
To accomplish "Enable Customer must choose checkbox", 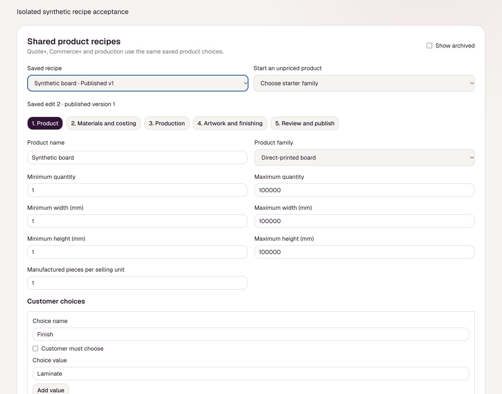I will click(x=36, y=348).
